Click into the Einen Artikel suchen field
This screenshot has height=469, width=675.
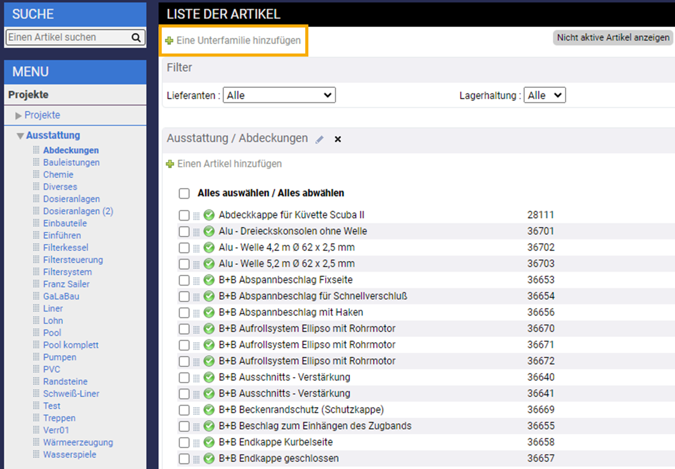(x=68, y=37)
